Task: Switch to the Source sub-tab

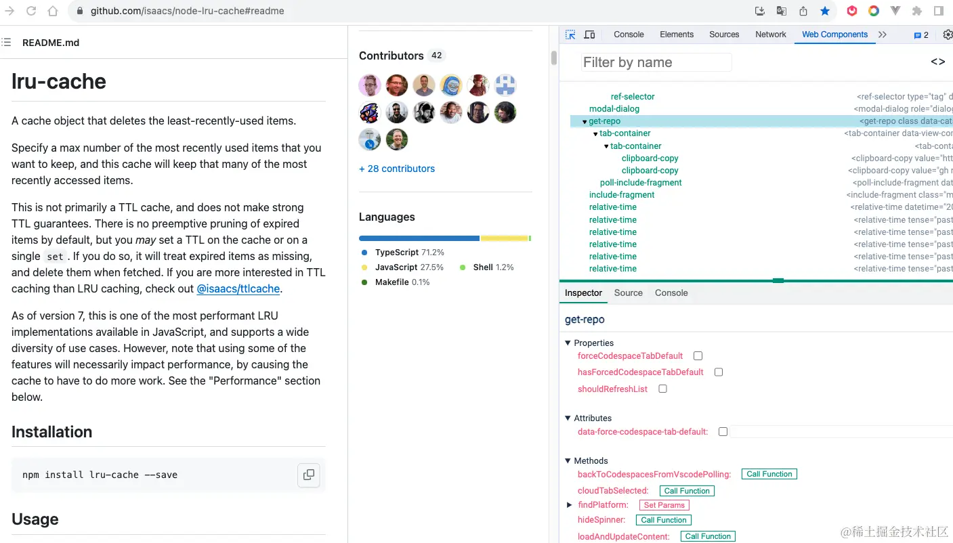Action: coord(628,292)
